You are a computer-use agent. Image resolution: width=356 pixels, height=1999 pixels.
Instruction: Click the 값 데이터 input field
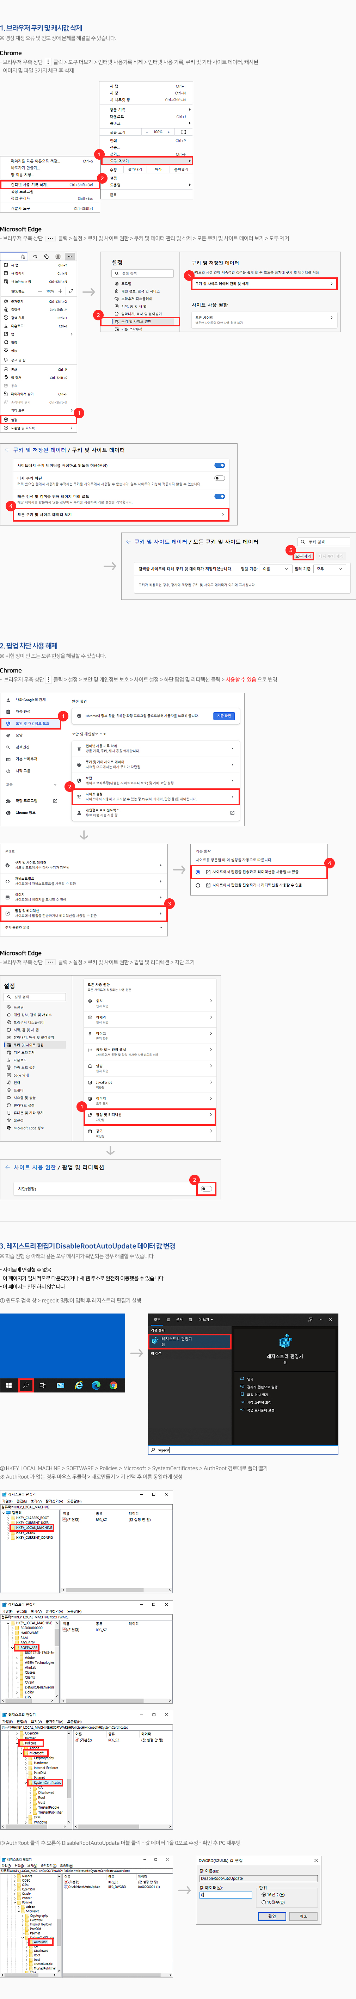click(226, 1894)
